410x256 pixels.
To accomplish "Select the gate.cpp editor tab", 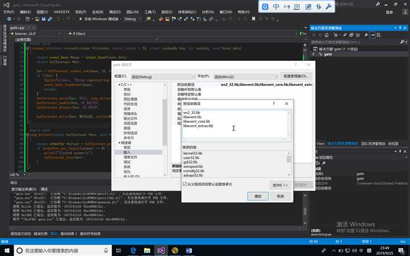I will point(17,27).
